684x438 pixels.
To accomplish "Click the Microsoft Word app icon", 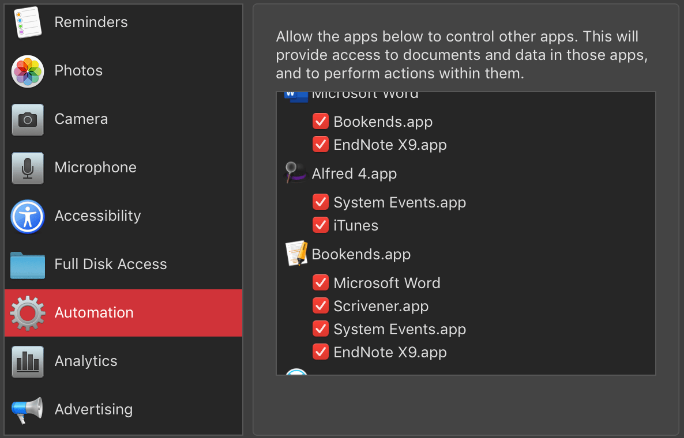I will point(296,97).
